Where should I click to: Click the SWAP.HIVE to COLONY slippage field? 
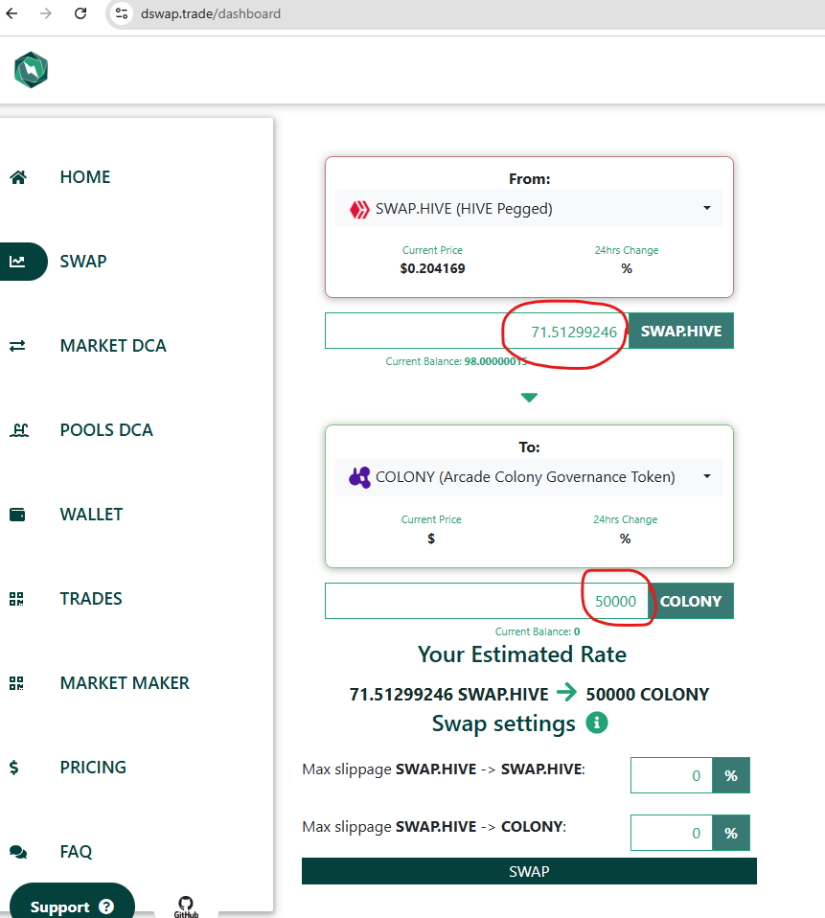pos(672,833)
